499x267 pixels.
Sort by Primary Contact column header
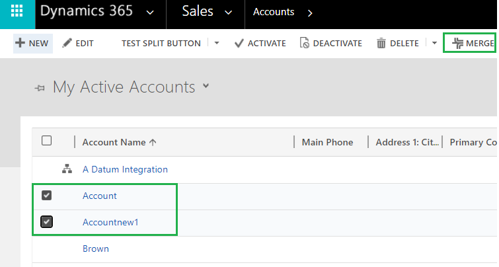tap(473, 142)
